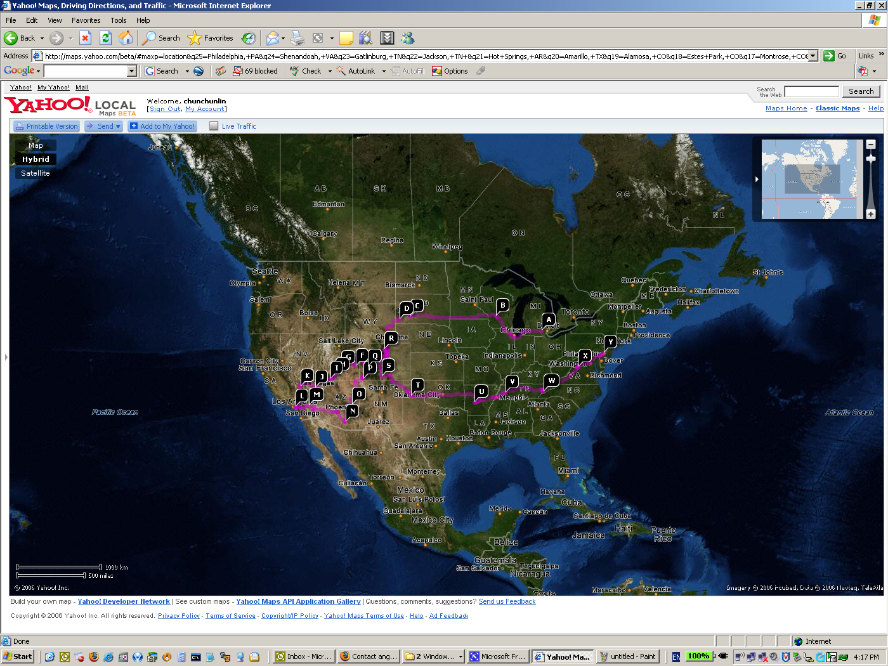Click map marker R in Colorado
The image size is (888, 666).
(x=391, y=338)
